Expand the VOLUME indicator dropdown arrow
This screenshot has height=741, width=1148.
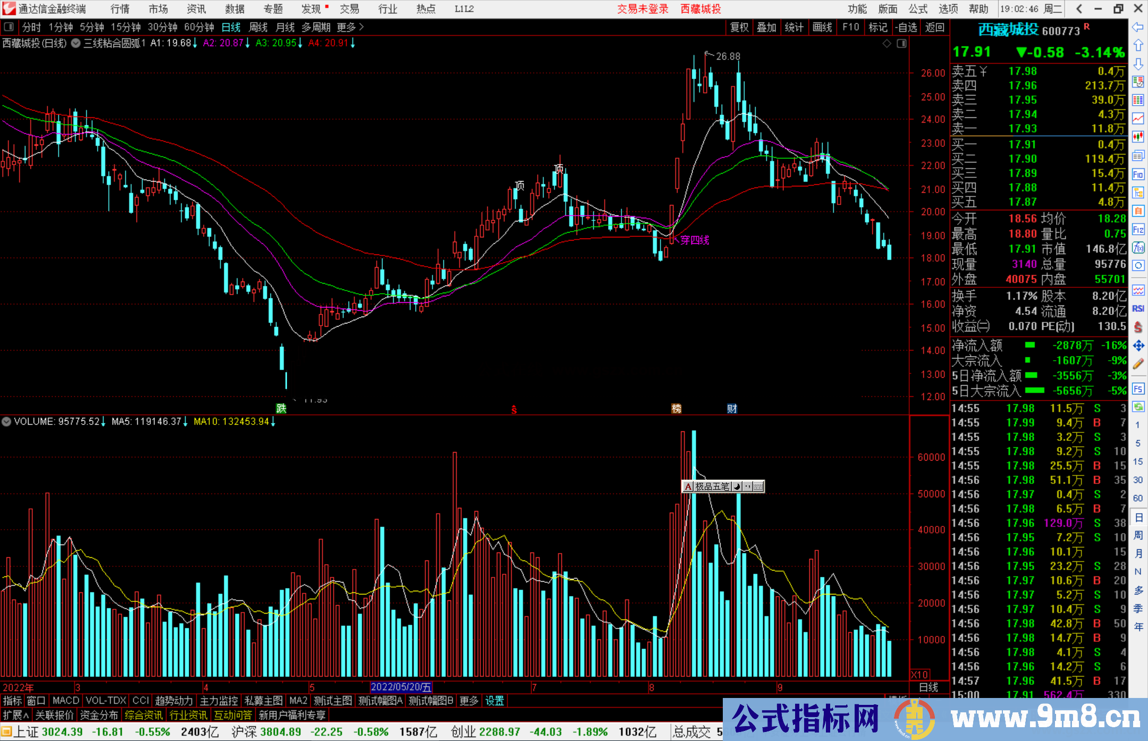click(x=6, y=422)
